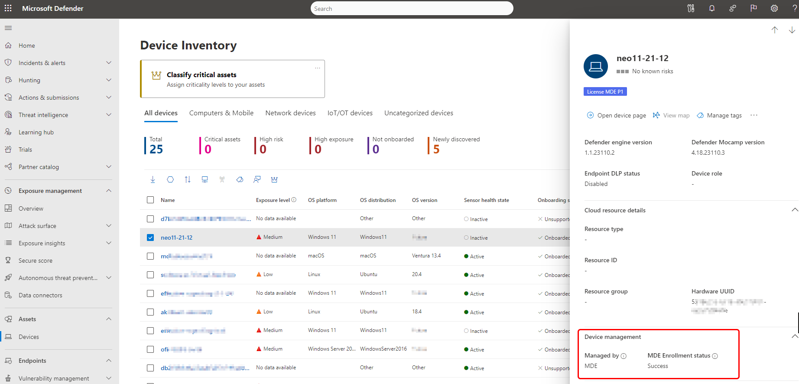The height and width of the screenshot is (384, 799).
Task: Open the Classify critical assets card
Action: [232, 79]
